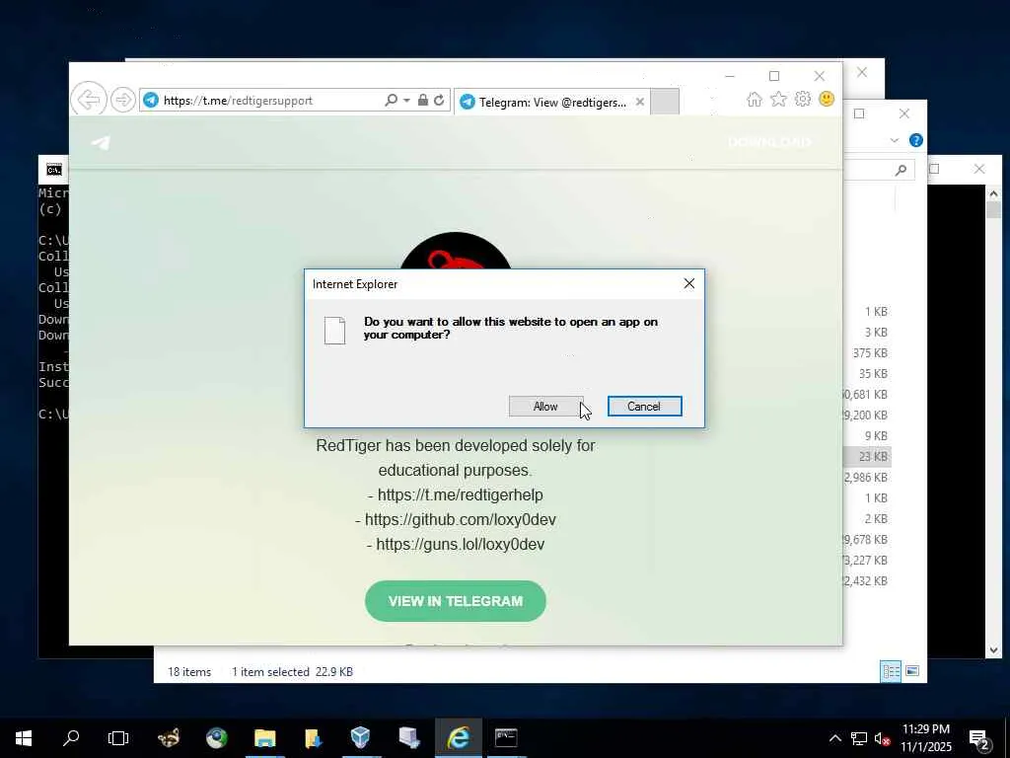Open the address bar autocomplete dropdown arrow
The image size is (1010, 758).
tap(406, 100)
